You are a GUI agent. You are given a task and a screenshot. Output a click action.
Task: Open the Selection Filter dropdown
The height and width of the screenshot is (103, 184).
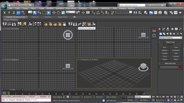pyautogui.click(x=30, y=12)
